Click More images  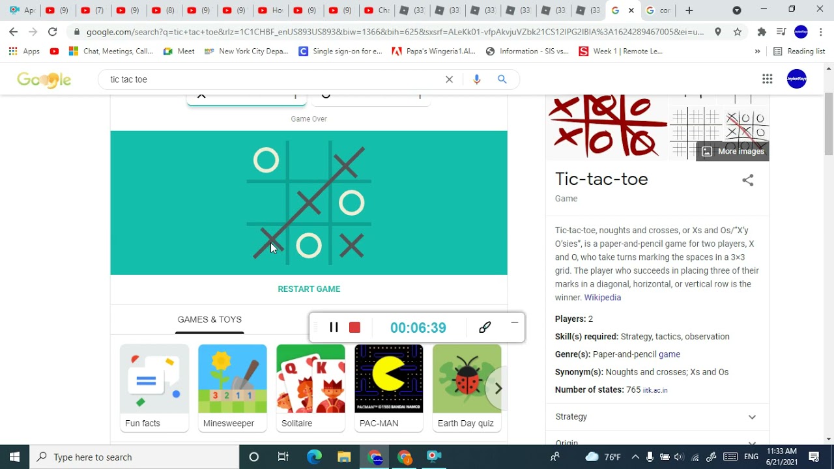click(x=733, y=151)
